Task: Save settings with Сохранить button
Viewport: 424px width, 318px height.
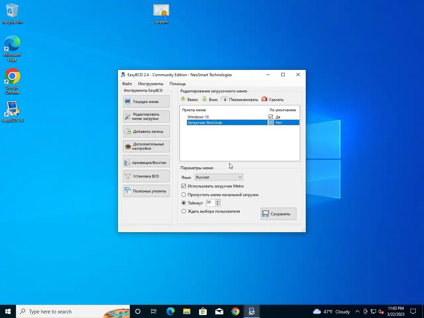Action: [x=278, y=214]
